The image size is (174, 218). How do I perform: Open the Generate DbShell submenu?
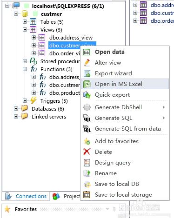click(x=125, y=107)
